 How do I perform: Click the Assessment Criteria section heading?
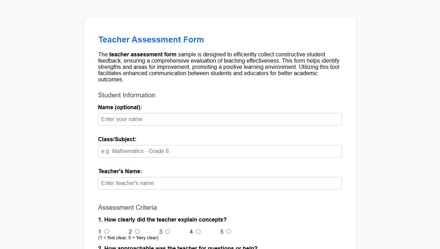pos(127,207)
